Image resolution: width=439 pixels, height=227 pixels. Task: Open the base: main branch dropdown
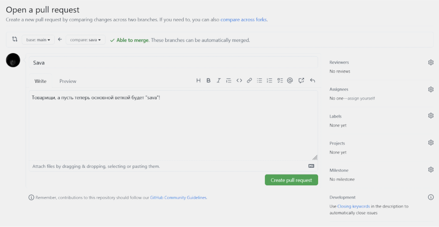point(38,40)
